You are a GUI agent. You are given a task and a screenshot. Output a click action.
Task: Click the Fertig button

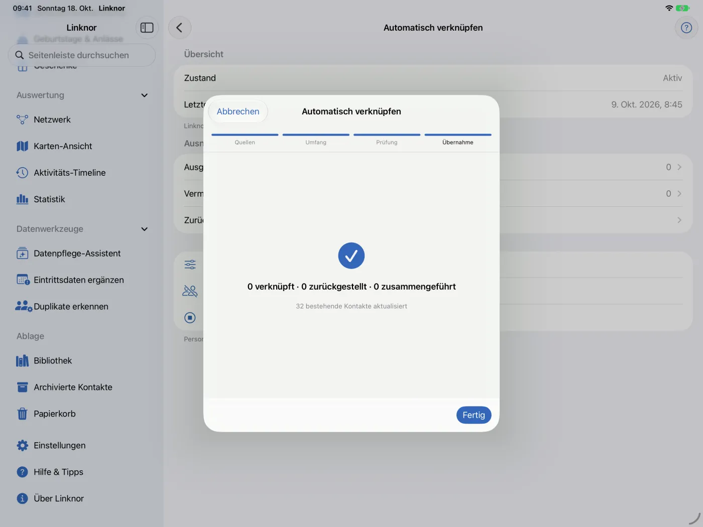(x=474, y=415)
